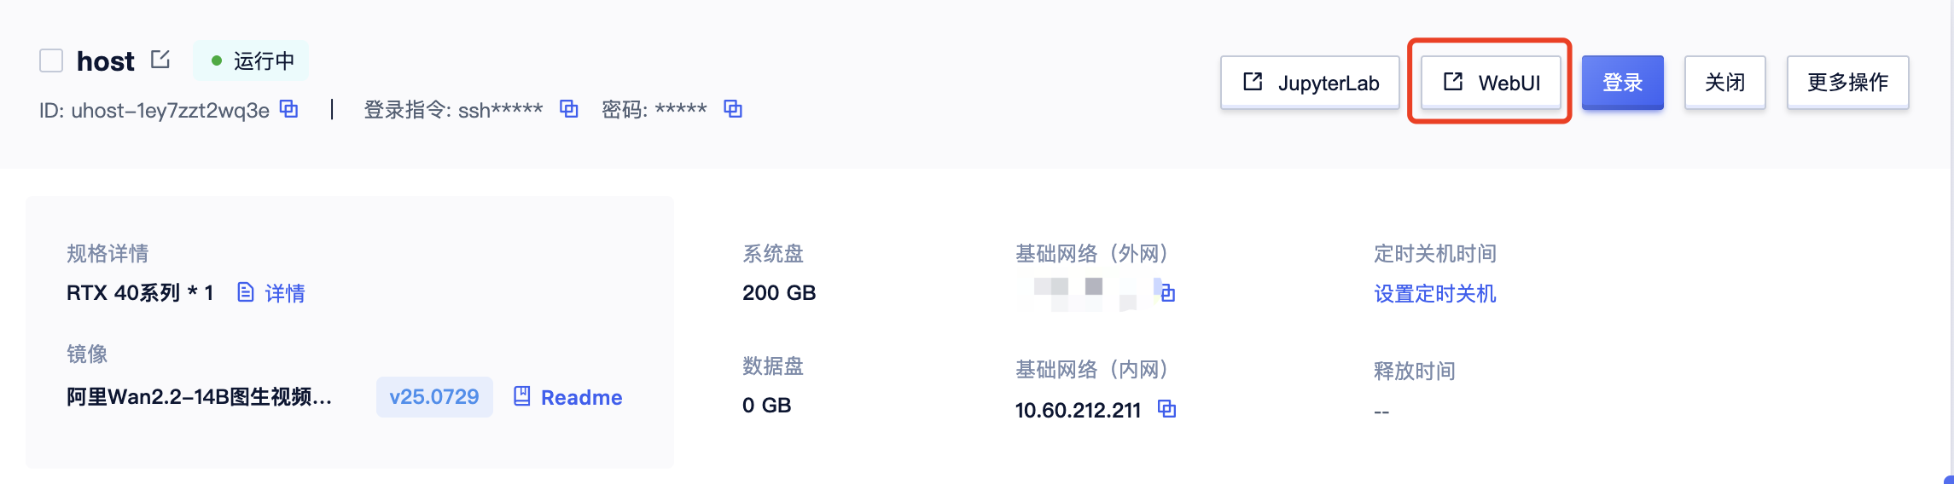Tick the checkbox next to host

[x=51, y=60]
